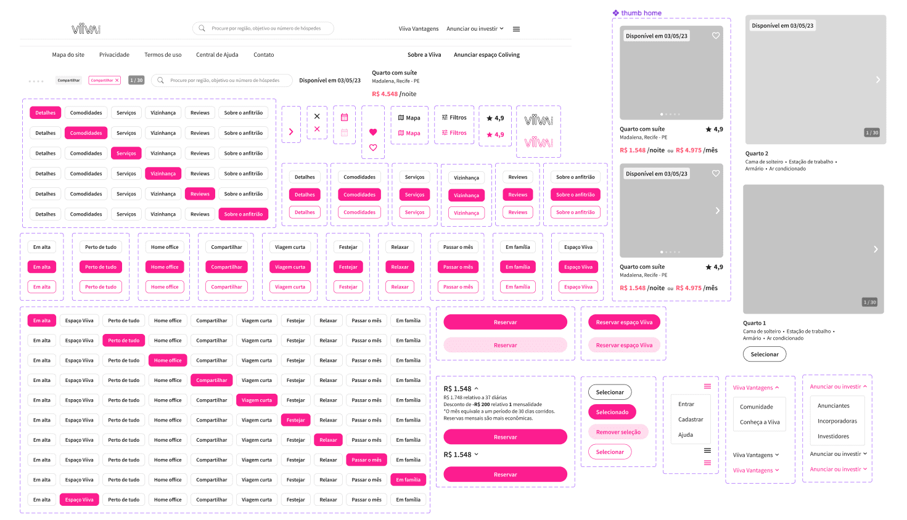Click the Reservar button
Image resolution: width=907 pixels, height=520 pixels.
coord(504,322)
